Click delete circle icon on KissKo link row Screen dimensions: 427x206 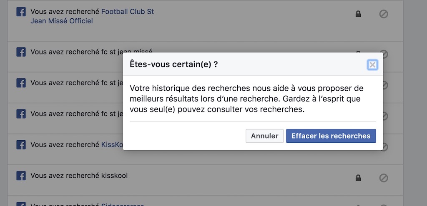click(x=384, y=146)
